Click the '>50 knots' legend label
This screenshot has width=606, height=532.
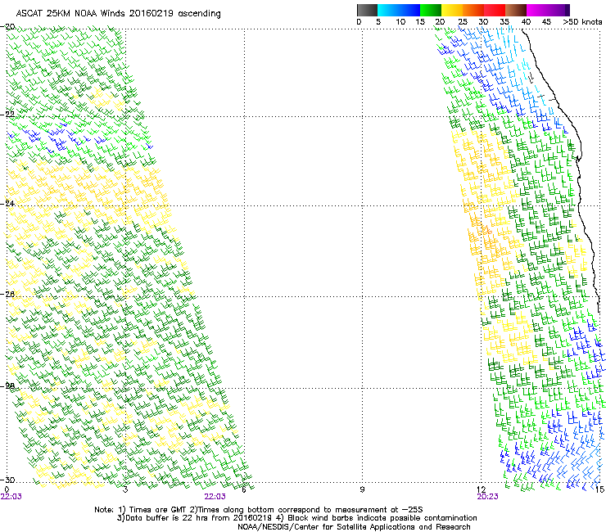click(582, 22)
